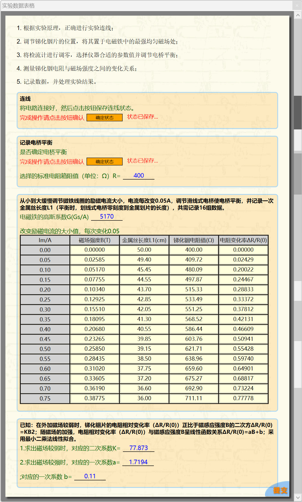
Task: Click the magnetic field cell showing 0.38775
Action: tap(95, 398)
